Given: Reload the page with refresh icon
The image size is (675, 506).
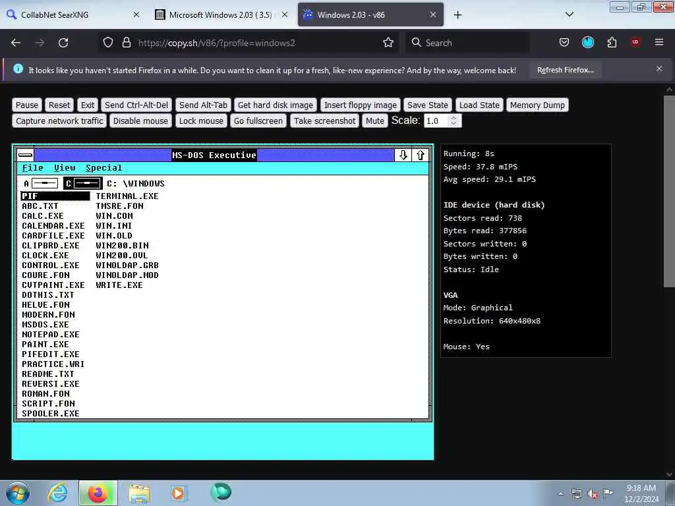Looking at the screenshot, I should [63, 43].
